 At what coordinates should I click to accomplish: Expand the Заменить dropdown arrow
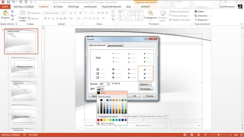(209, 16)
